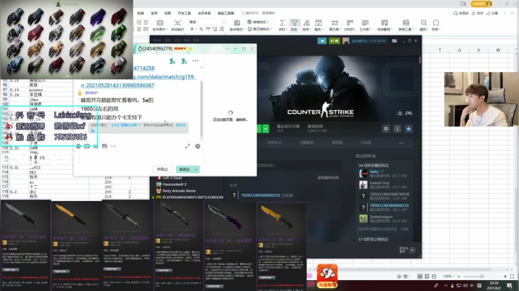Open the number format combo box in ribbon
Viewport: 519px width, 291px height.
click(207, 22)
